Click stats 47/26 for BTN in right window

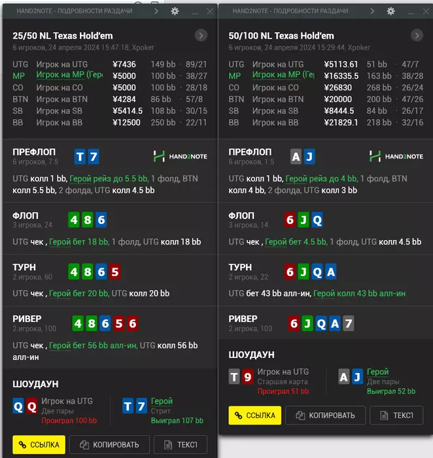coord(412,99)
